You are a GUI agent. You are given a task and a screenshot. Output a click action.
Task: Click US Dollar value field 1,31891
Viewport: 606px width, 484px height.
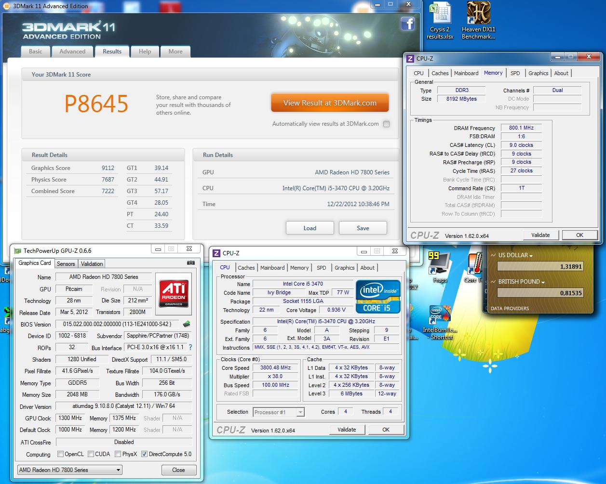[x=540, y=266]
